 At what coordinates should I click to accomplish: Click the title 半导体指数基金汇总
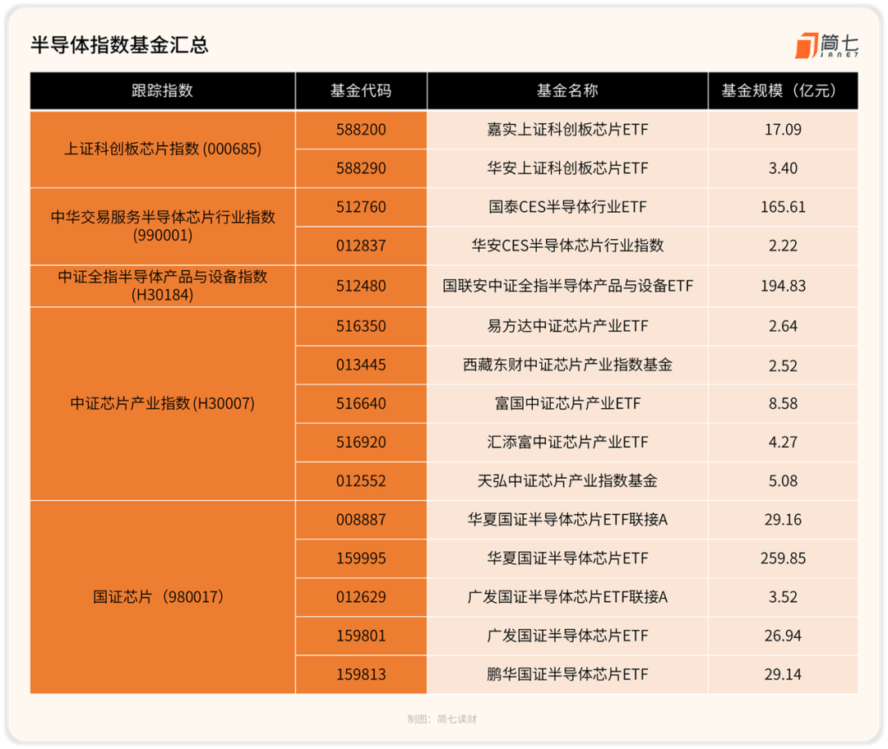[119, 45]
